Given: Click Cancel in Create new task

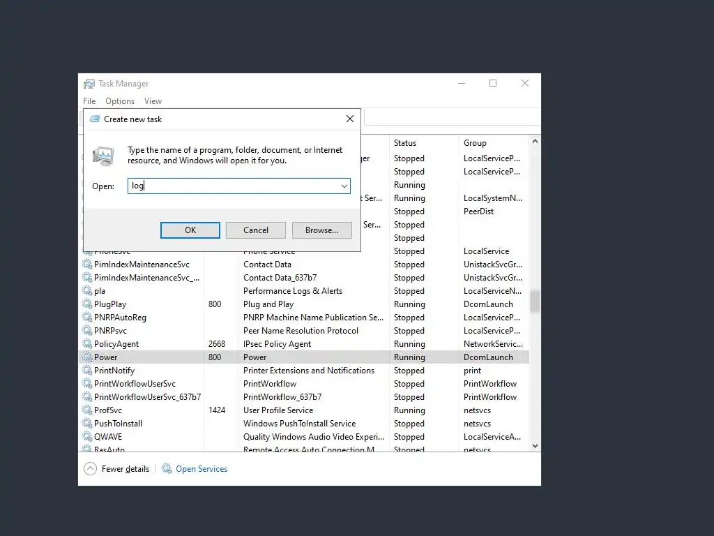Looking at the screenshot, I should click(x=255, y=230).
